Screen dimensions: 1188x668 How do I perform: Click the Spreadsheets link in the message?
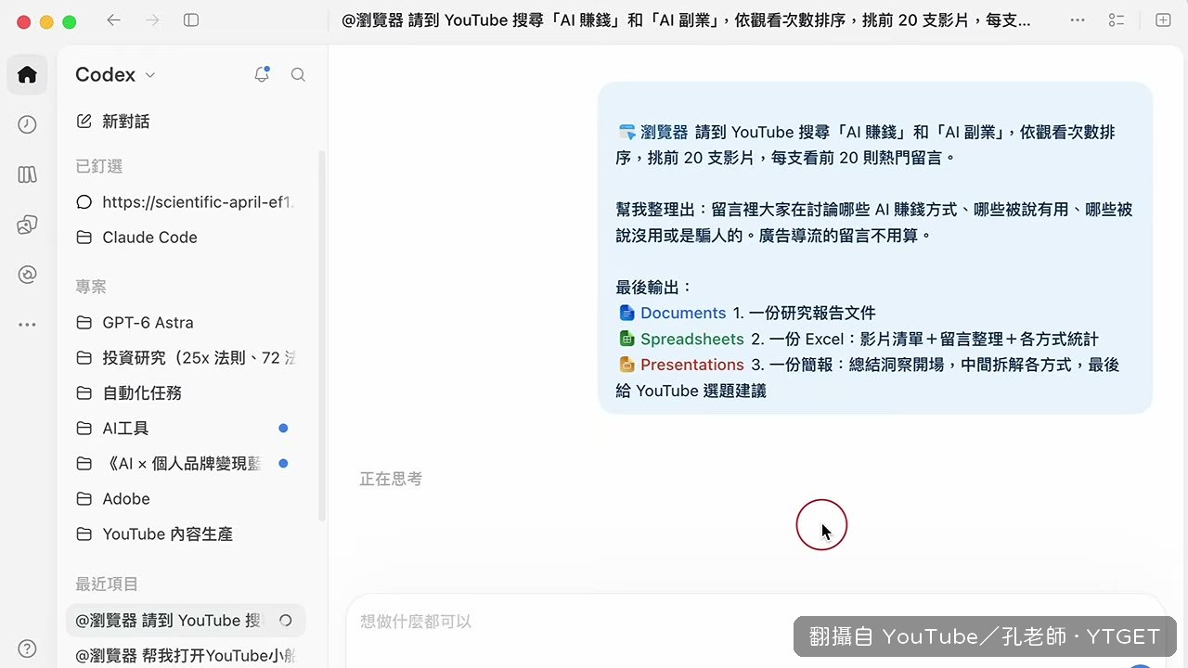pyautogui.click(x=682, y=340)
